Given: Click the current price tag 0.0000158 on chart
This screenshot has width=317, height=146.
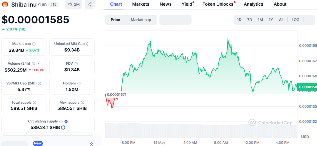Looking at the screenshot, I should (307, 87).
